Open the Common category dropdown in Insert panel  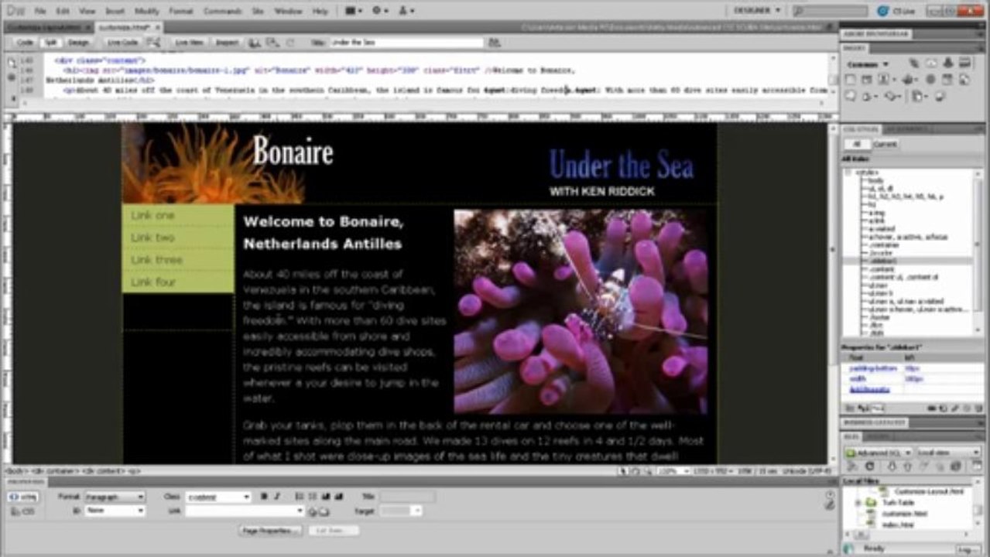pos(868,64)
